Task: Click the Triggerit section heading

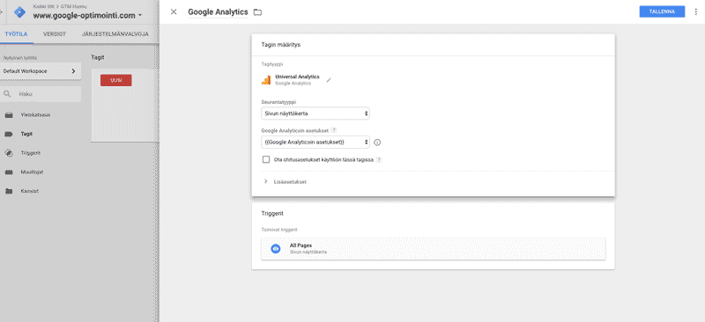Action: [272, 213]
